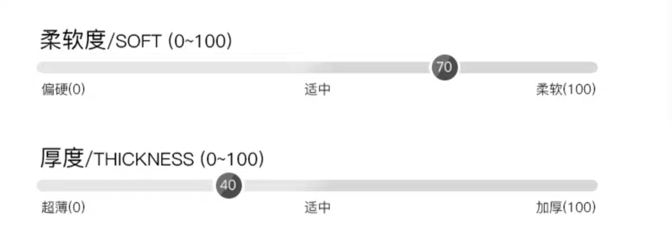Click the 加厚(100) label

click(x=566, y=208)
